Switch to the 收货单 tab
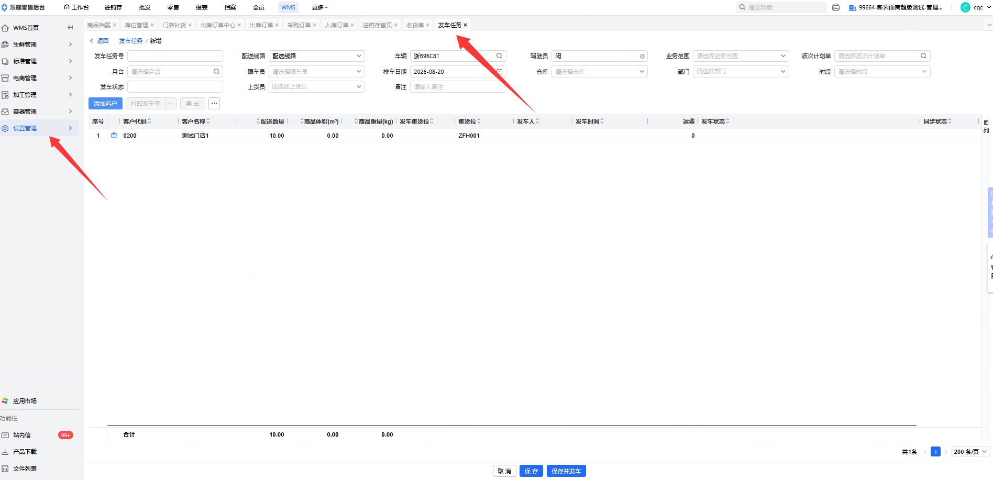Image resolution: width=993 pixels, height=480 pixels. pyautogui.click(x=415, y=25)
